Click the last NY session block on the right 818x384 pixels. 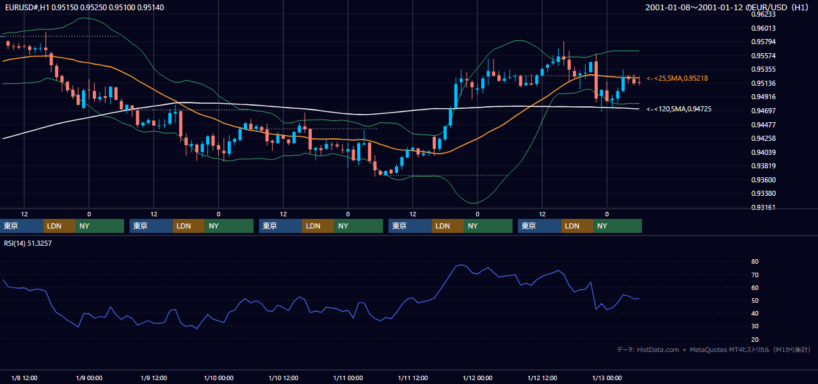(618, 226)
